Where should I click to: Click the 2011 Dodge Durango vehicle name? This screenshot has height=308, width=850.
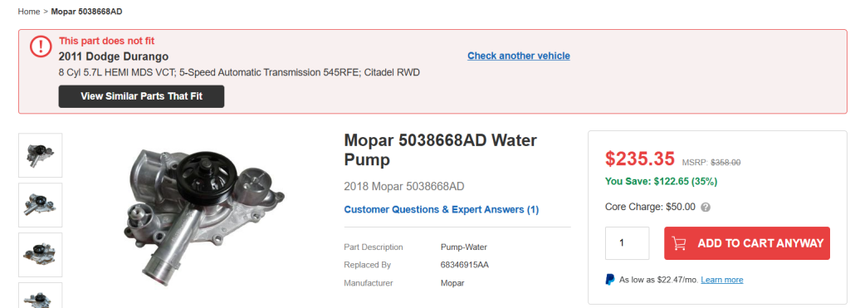pyautogui.click(x=113, y=56)
